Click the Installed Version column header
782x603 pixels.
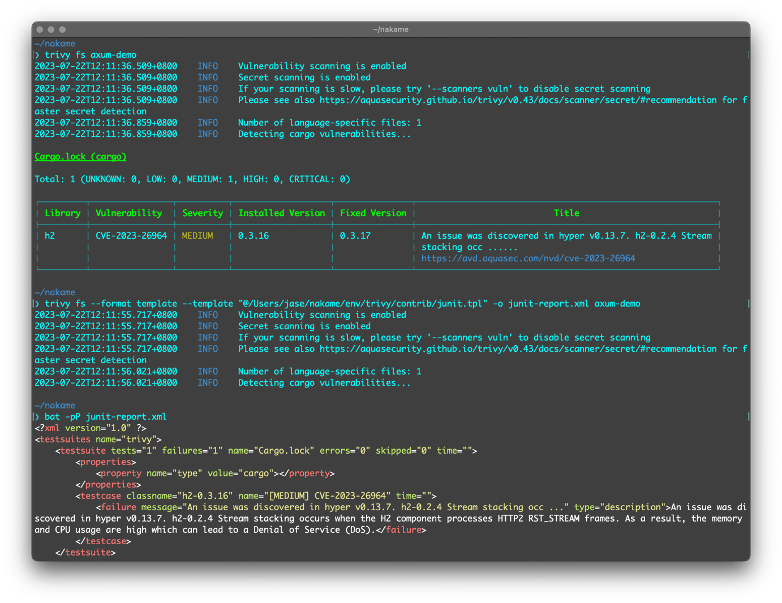tap(281, 213)
